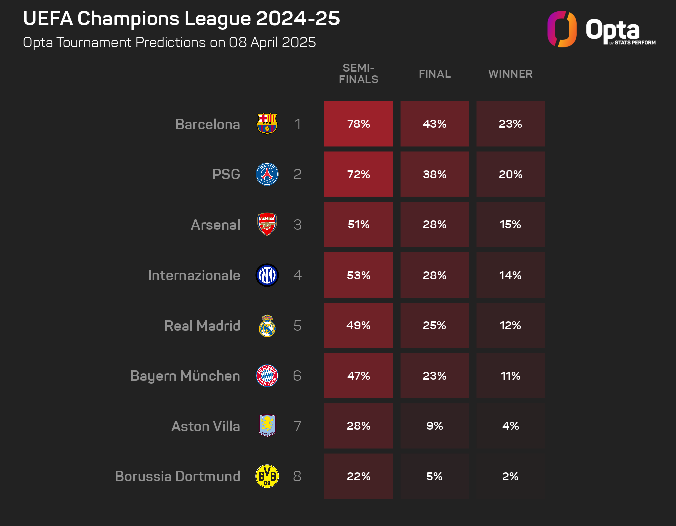Click the Real Madrid club crest
676x526 pixels.
(x=267, y=326)
